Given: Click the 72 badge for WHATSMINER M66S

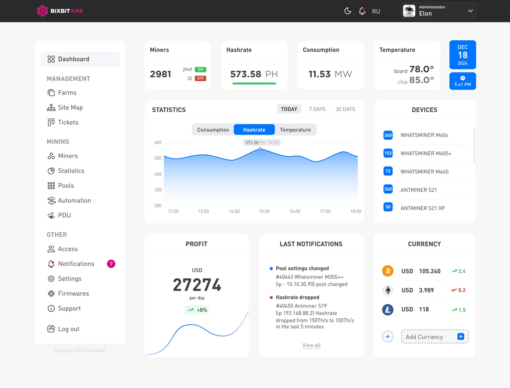Looking at the screenshot, I should coord(388,171).
